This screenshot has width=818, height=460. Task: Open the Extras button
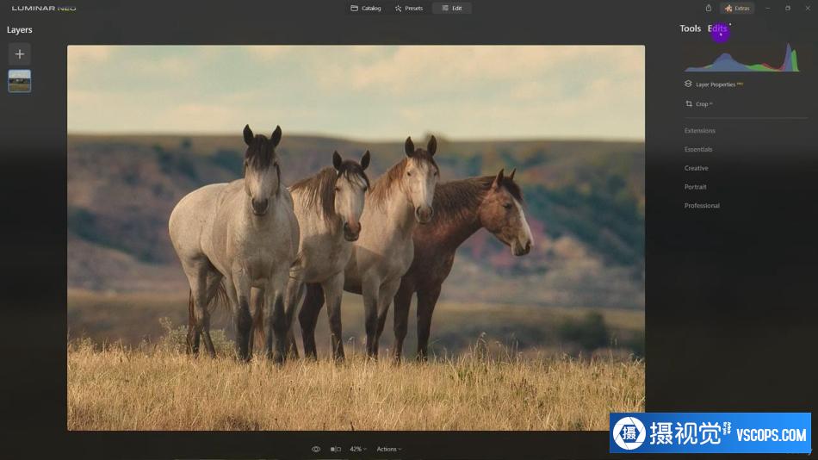(x=737, y=9)
